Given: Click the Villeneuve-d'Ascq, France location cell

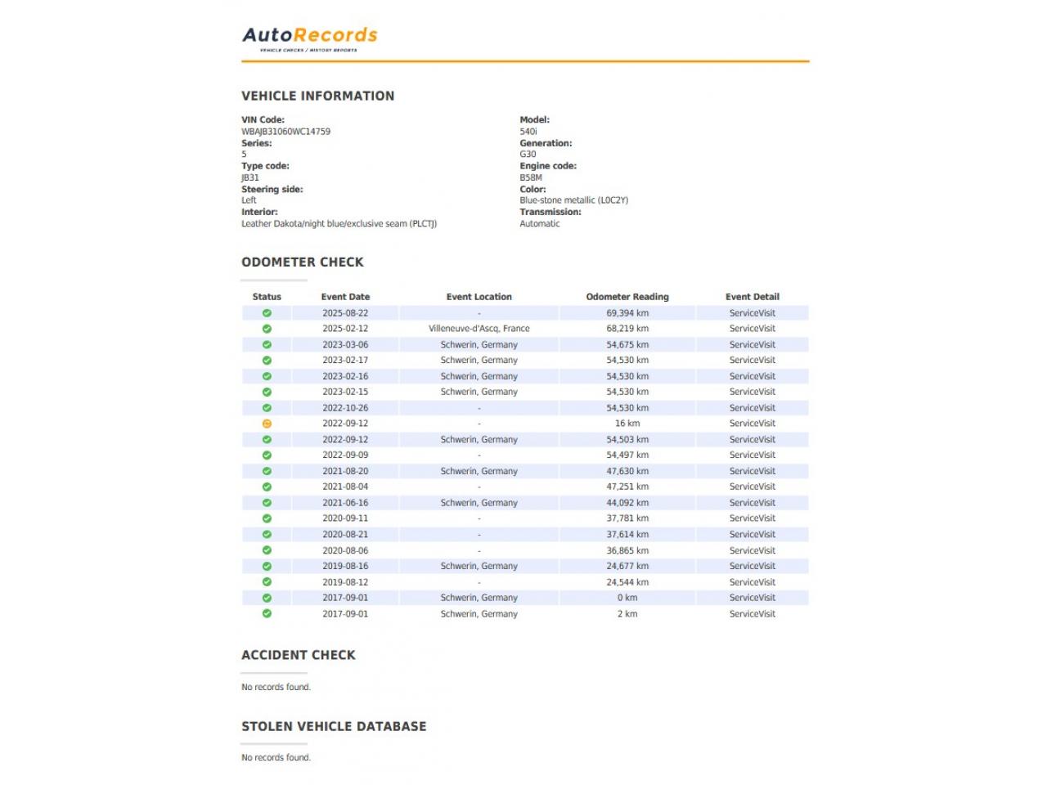Looking at the screenshot, I should coord(479,329).
